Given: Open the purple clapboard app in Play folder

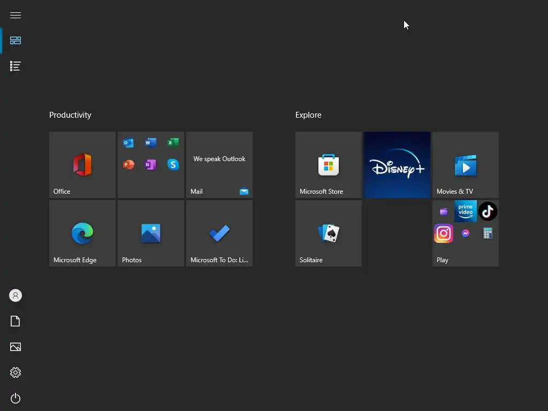Looking at the screenshot, I should [444, 211].
